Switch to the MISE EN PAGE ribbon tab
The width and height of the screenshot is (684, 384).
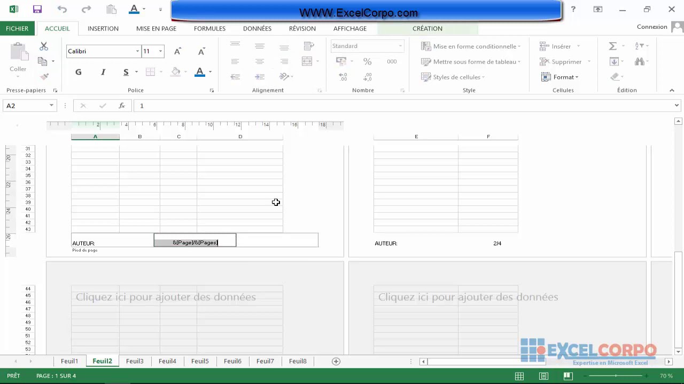click(156, 28)
